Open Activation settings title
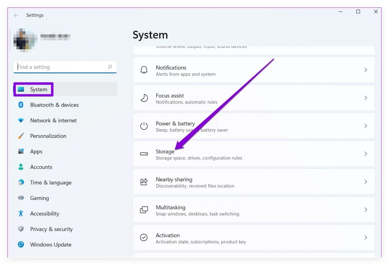This screenshot has height=265, width=389. (168, 235)
